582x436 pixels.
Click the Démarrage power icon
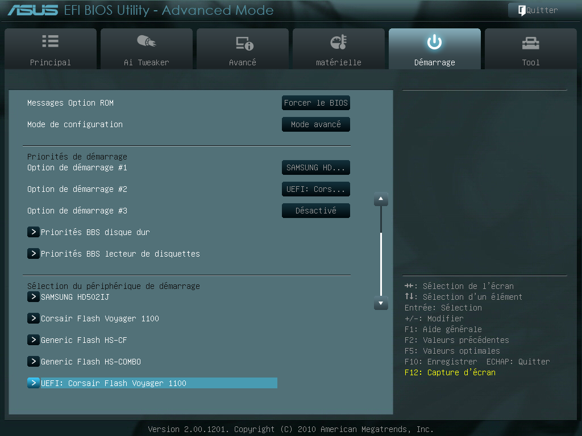434,42
